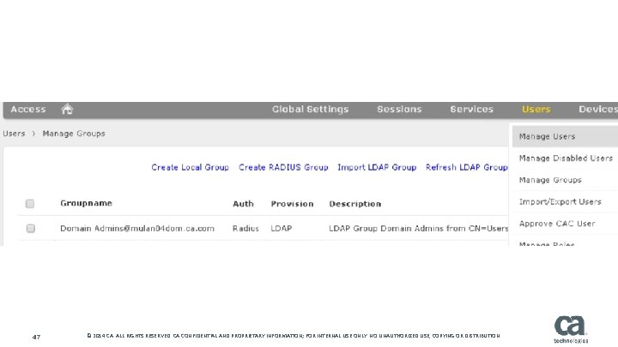Click Refresh LDAP Group link
Viewport: 618px width, 347px height.
click(x=467, y=168)
